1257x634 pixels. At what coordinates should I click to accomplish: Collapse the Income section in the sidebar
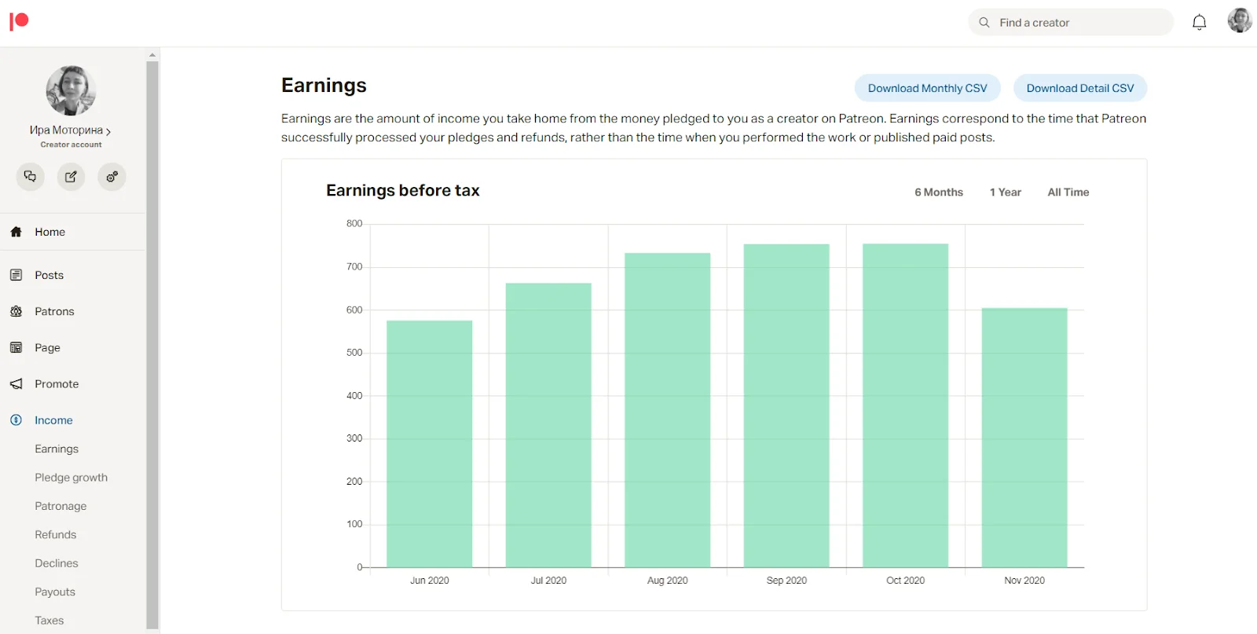tap(53, 420)
